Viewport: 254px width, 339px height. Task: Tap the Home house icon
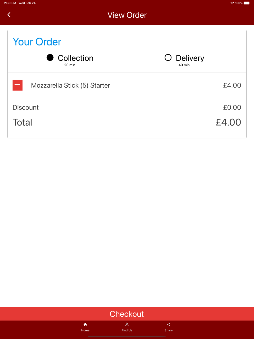coord(85,325)
